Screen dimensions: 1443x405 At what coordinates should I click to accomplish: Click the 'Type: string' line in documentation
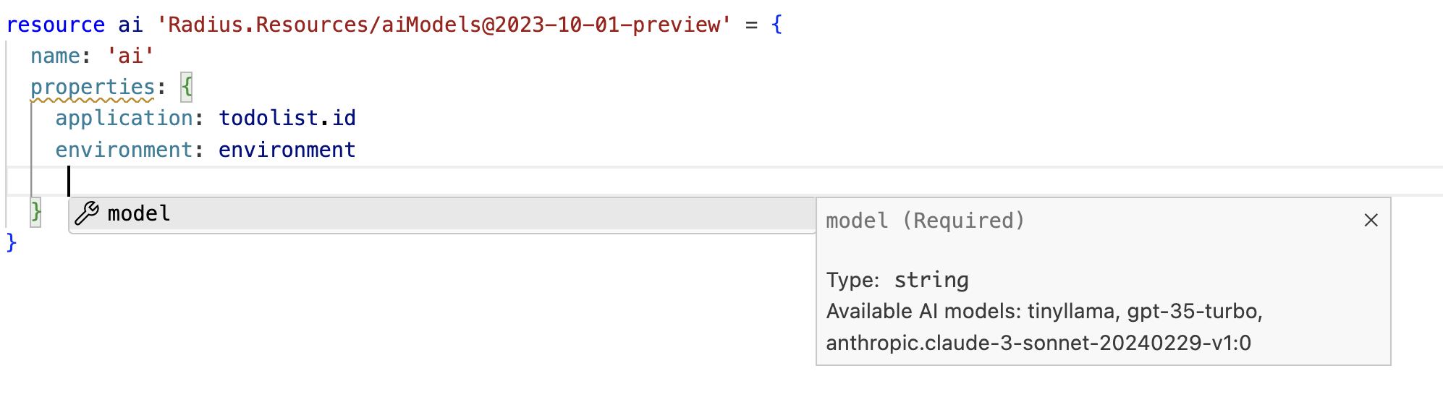897,280
